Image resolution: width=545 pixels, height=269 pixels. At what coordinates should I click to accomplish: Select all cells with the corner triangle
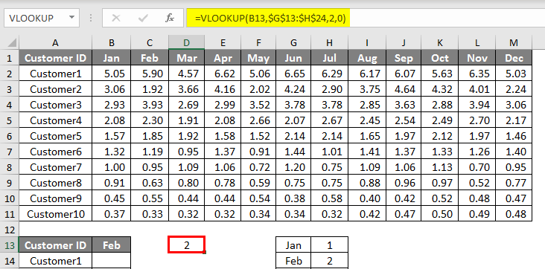(12, 42)
